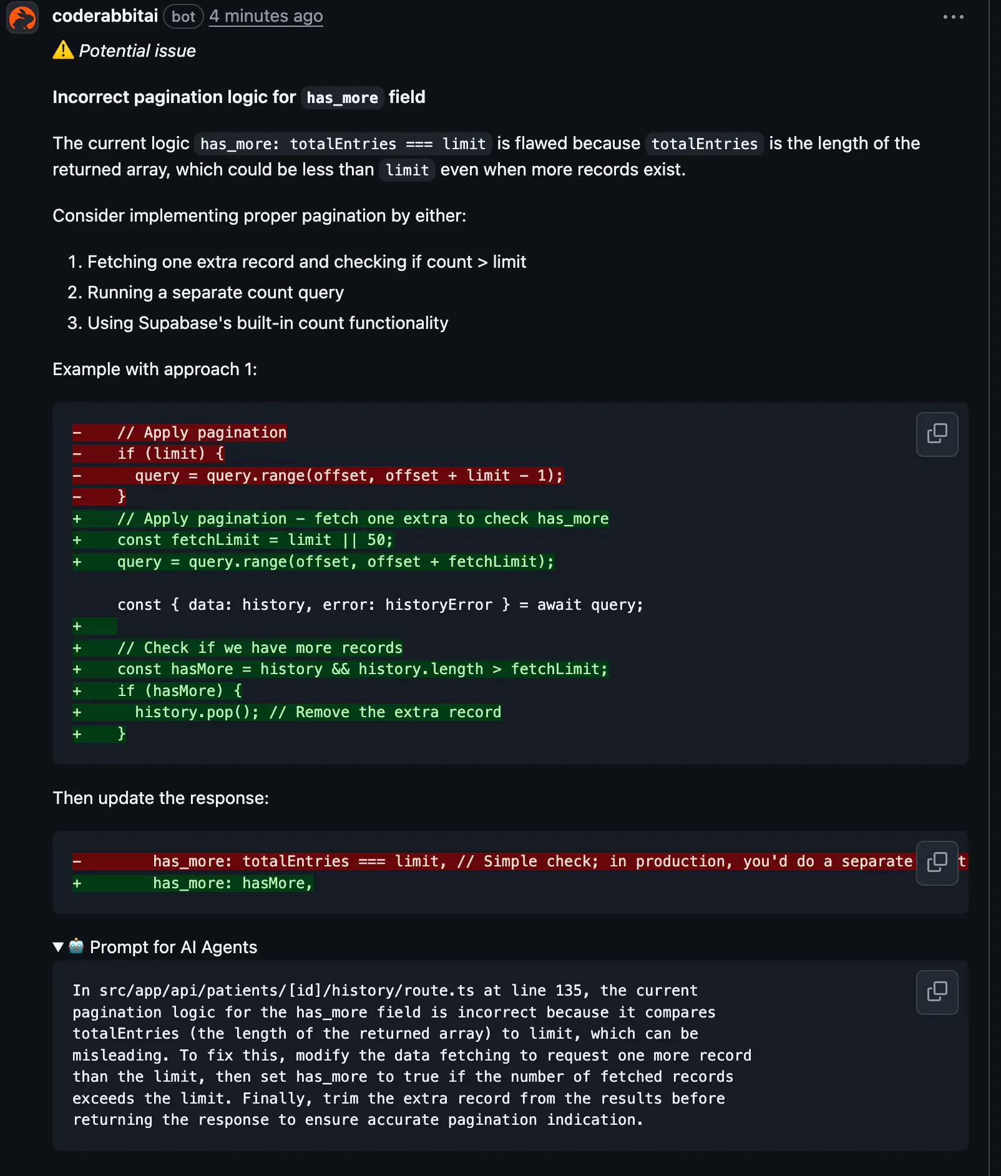The height and width of the screenshot is (1176, 1001).
Task: Click the list item 'Running a separate count query'
Action: coord(215,292)
